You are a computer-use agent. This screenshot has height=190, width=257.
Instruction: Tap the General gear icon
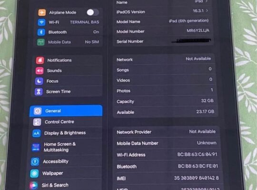(x=38, y=111)
